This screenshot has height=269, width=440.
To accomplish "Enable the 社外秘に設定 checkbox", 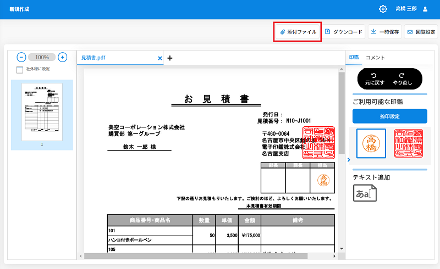I will (x=20, y=70).
